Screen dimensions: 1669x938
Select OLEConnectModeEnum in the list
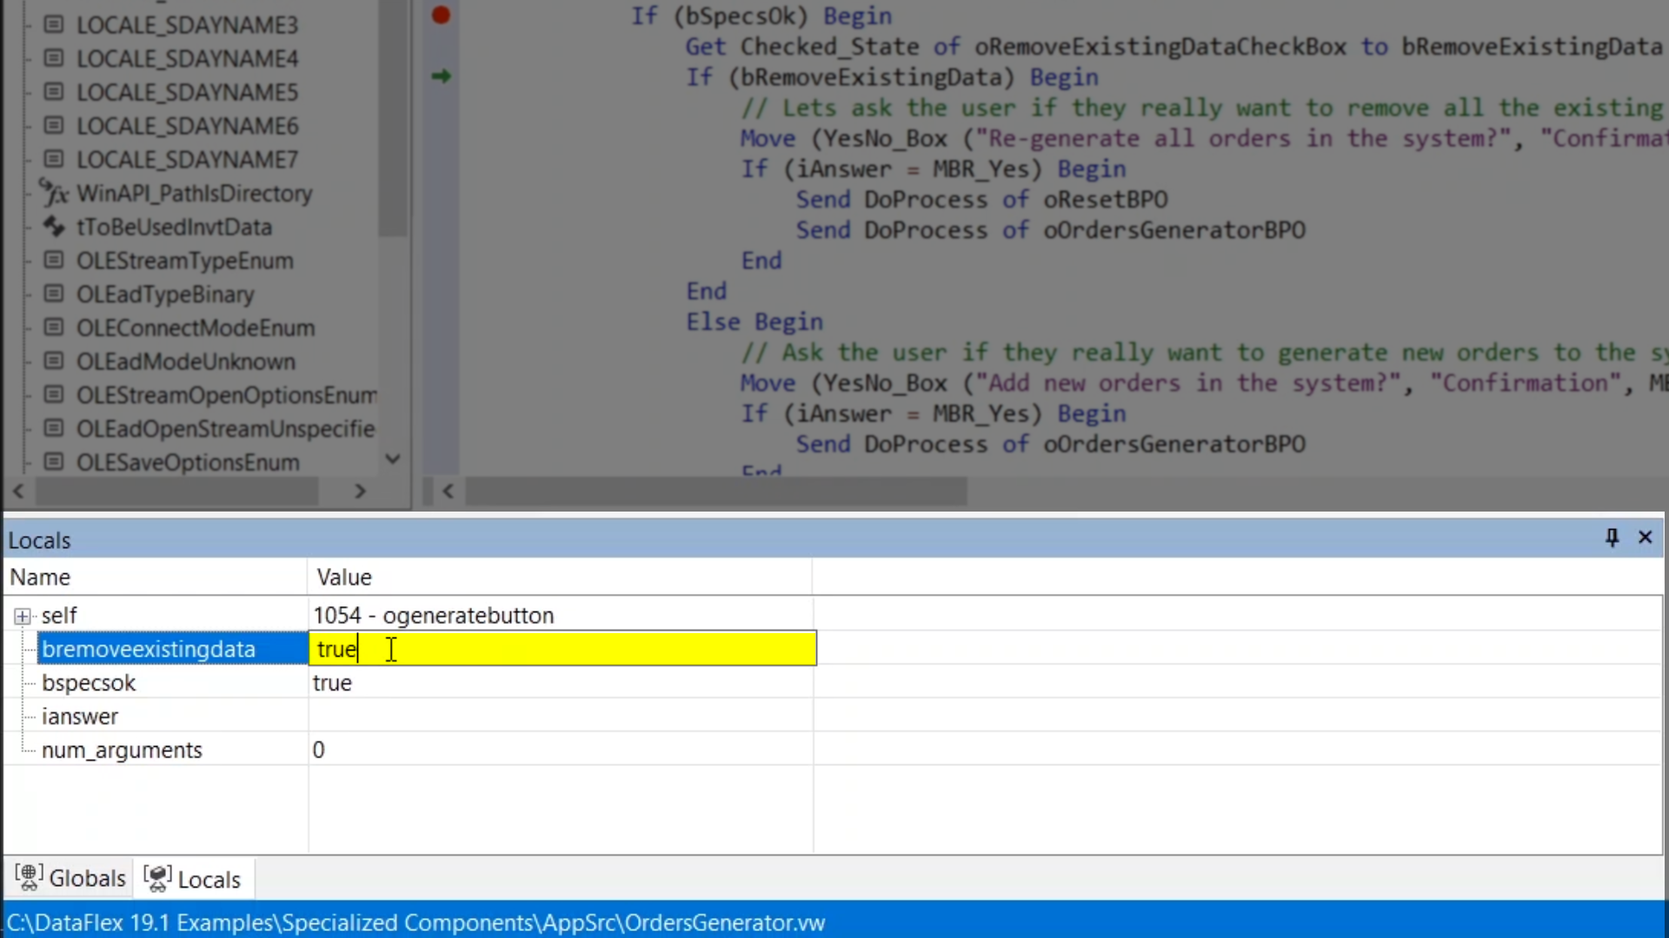195,327
